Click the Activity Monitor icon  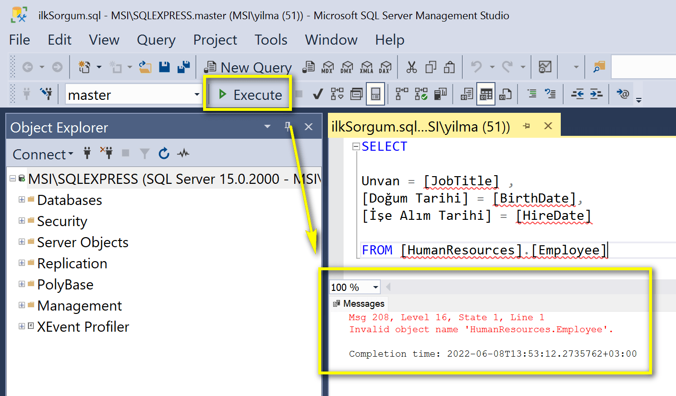click(545, 67)
